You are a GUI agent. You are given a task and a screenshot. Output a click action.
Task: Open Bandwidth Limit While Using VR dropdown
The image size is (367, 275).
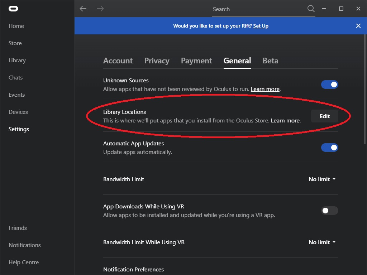pos(322,242)
